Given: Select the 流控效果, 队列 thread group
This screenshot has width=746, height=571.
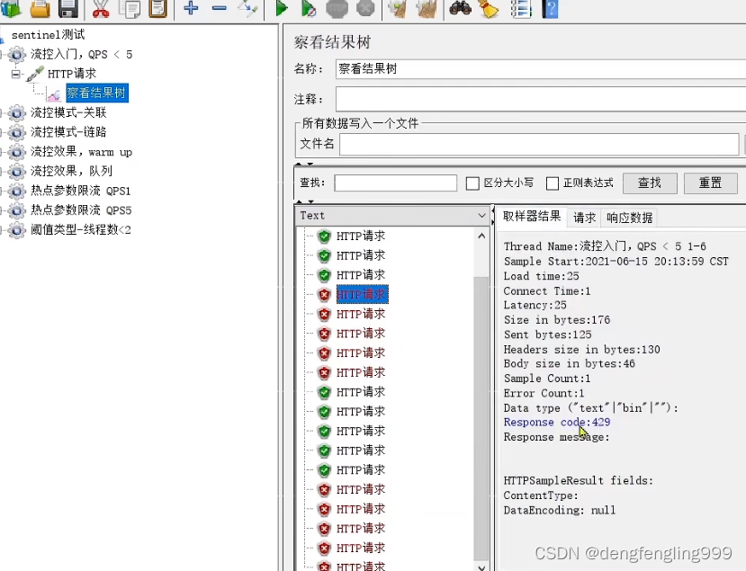Looking at the screenshot, I should [71, 171].
